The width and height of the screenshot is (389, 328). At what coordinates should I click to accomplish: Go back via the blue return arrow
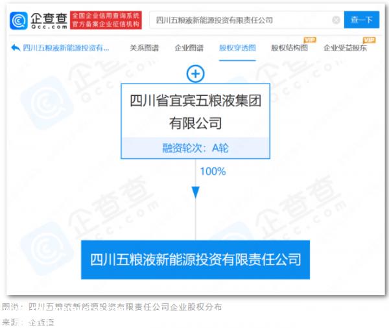16,47
